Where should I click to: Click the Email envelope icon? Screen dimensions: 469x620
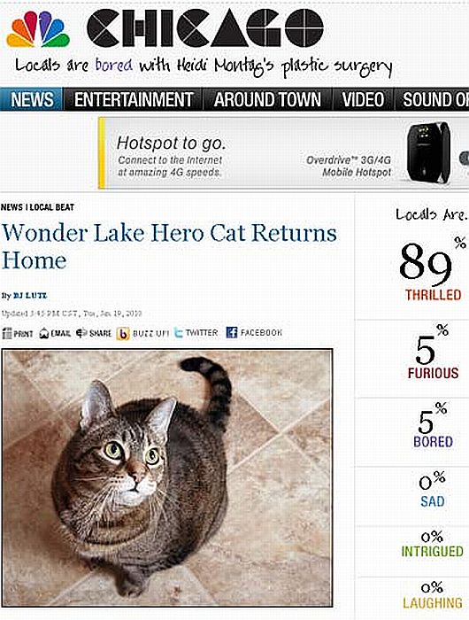click(44, 333)
